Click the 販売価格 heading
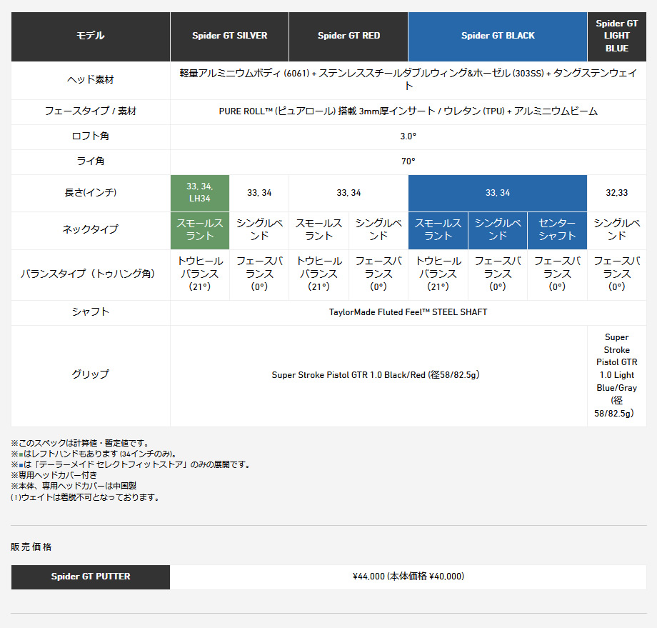The image size is (657, 628). 31,547
